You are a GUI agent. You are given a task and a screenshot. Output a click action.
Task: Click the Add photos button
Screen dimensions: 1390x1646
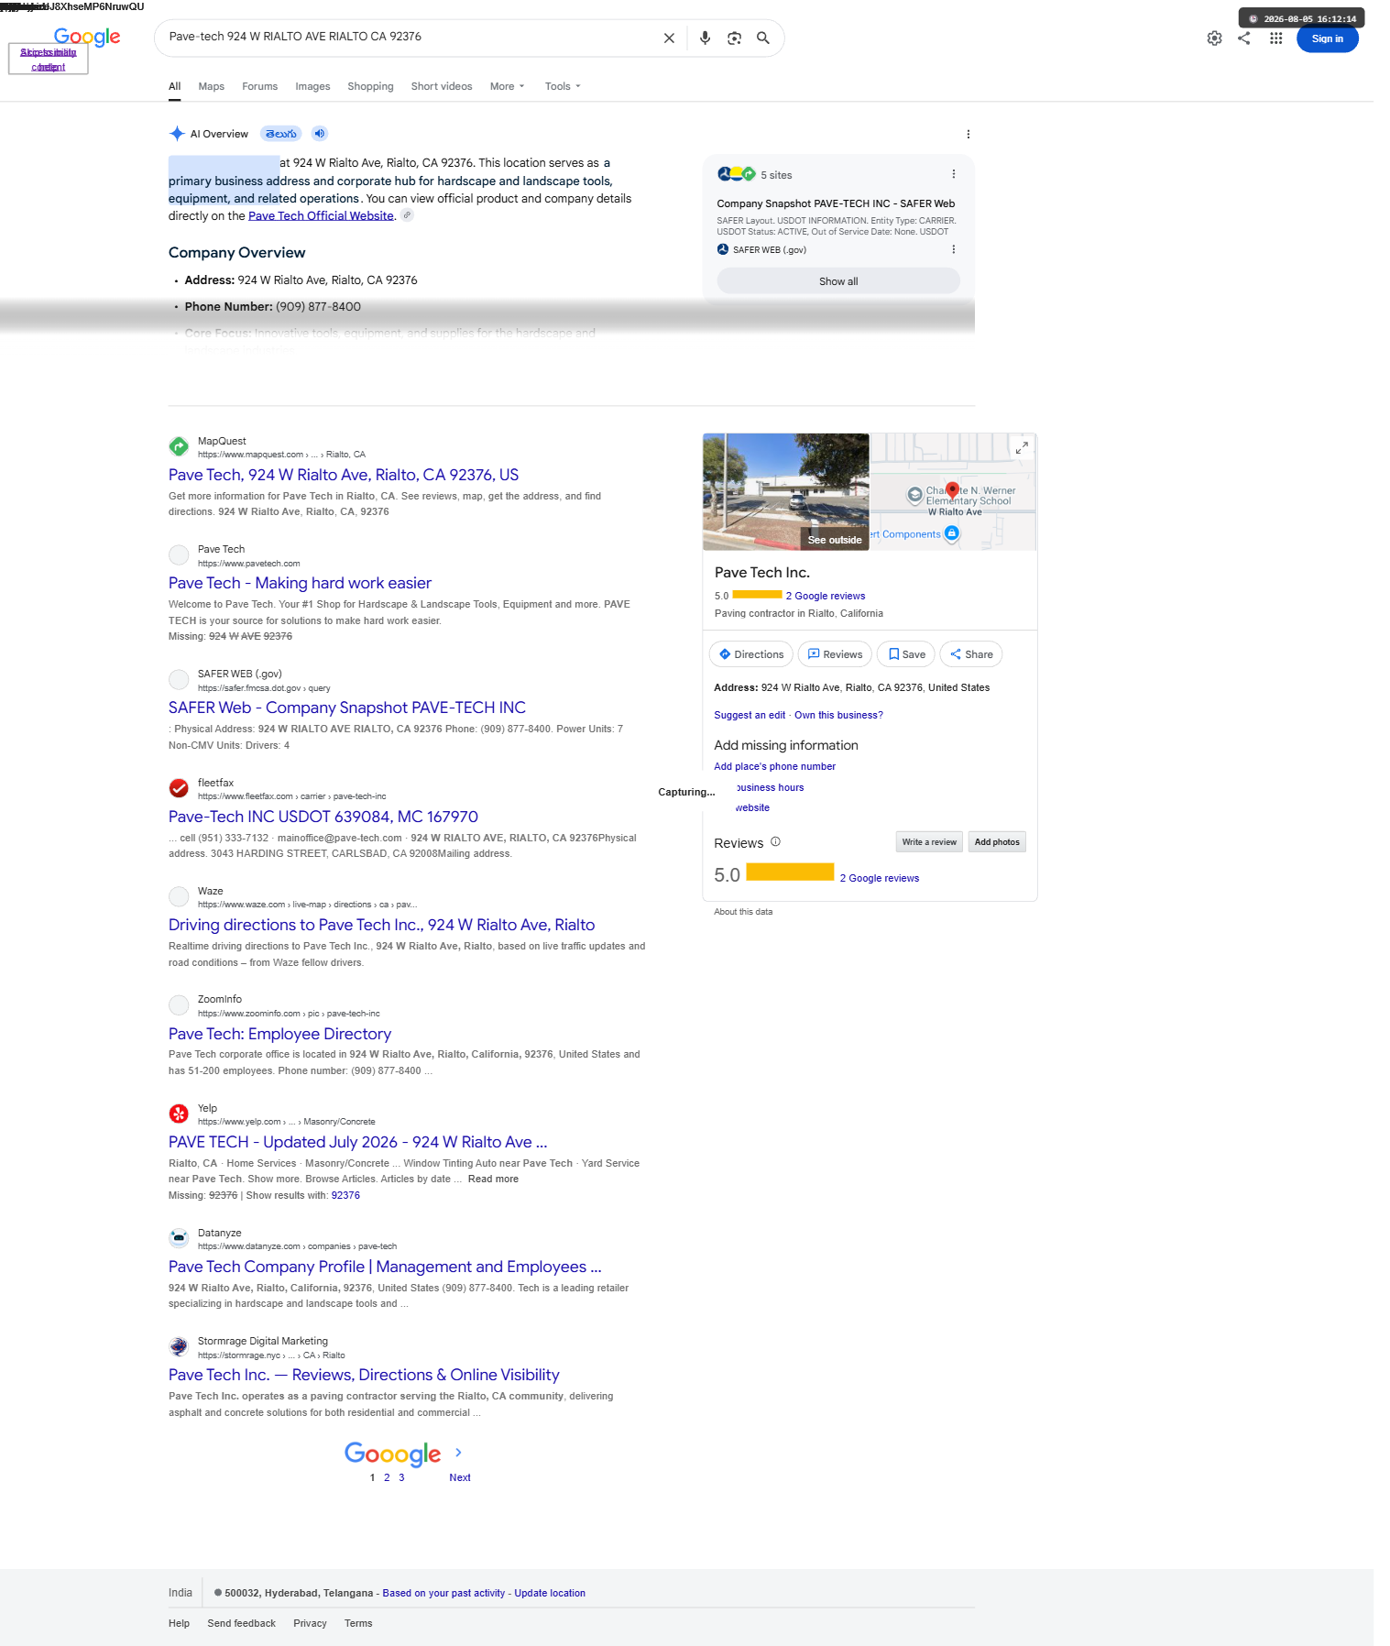point(997,842)
